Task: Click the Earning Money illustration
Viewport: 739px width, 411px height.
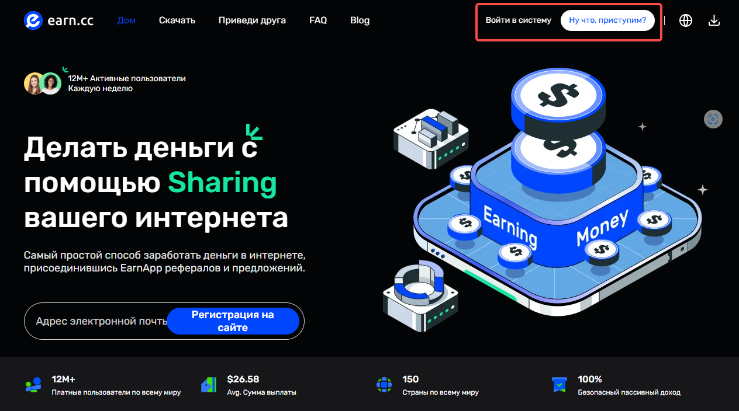Action: (x=554, y=193)
